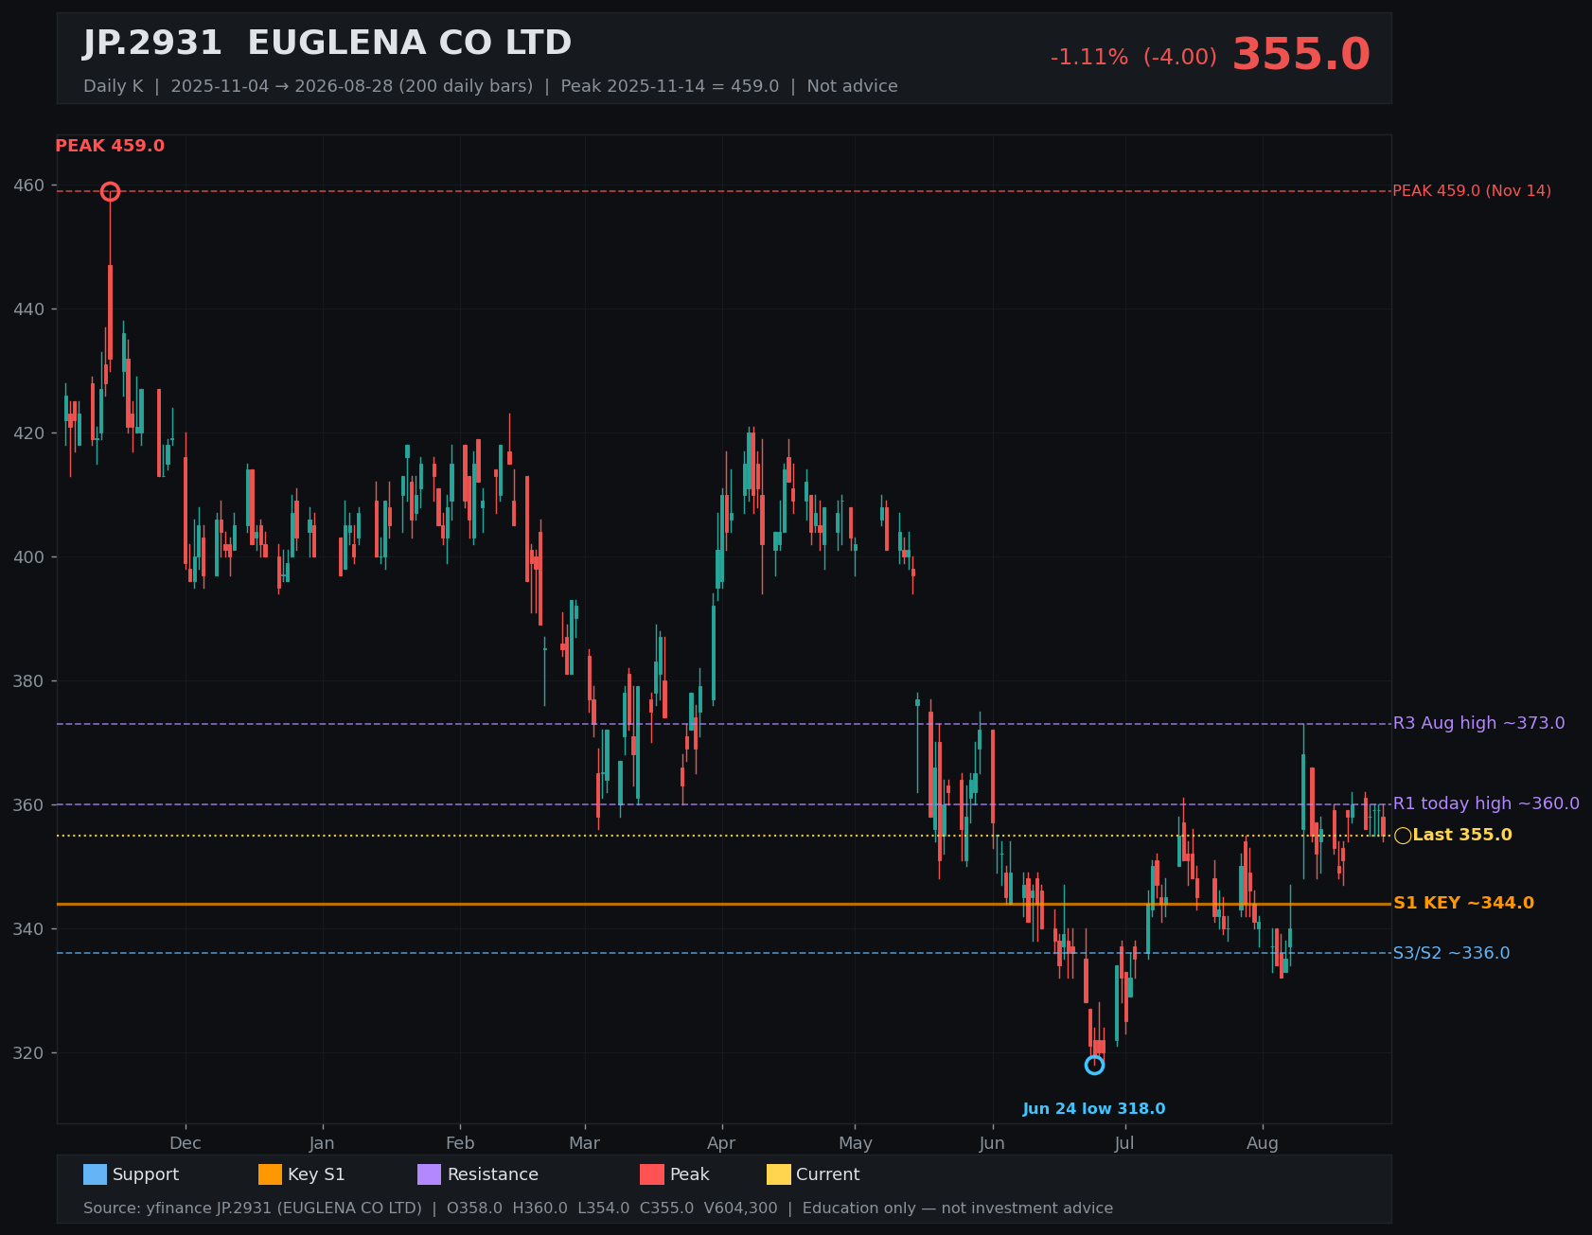The image size is (1592, 1235).
Task: Click the Jan x-axis month label
Action: (323, 1143)
